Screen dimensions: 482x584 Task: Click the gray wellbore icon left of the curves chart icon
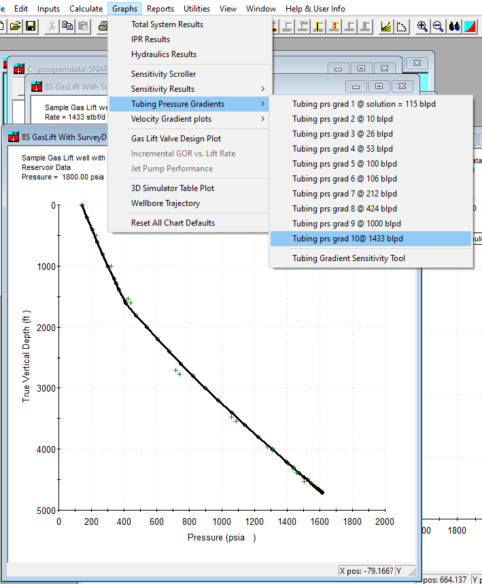point(365,27)
